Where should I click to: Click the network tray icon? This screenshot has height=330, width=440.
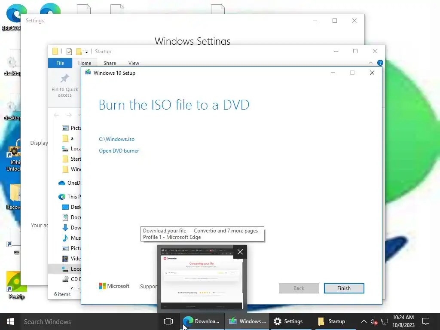click(385, 321)
